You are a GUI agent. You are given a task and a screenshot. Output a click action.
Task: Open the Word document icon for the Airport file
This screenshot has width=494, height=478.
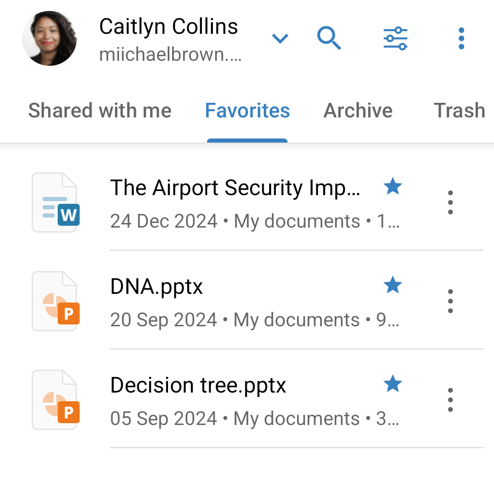pyautogui.click(x=55, y=202)
